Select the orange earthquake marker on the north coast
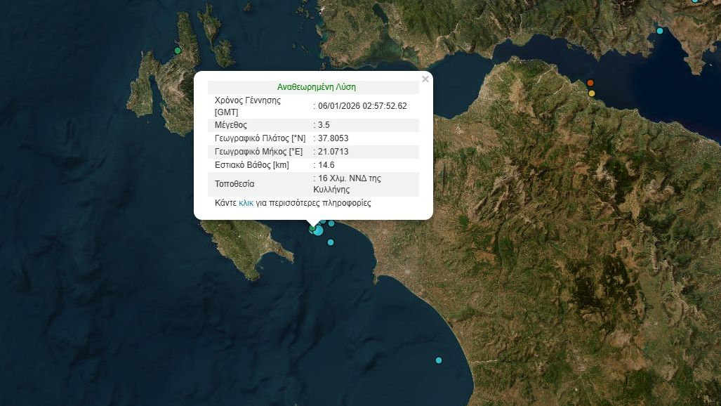Viewport: 721px width, 406px height. 590,83
